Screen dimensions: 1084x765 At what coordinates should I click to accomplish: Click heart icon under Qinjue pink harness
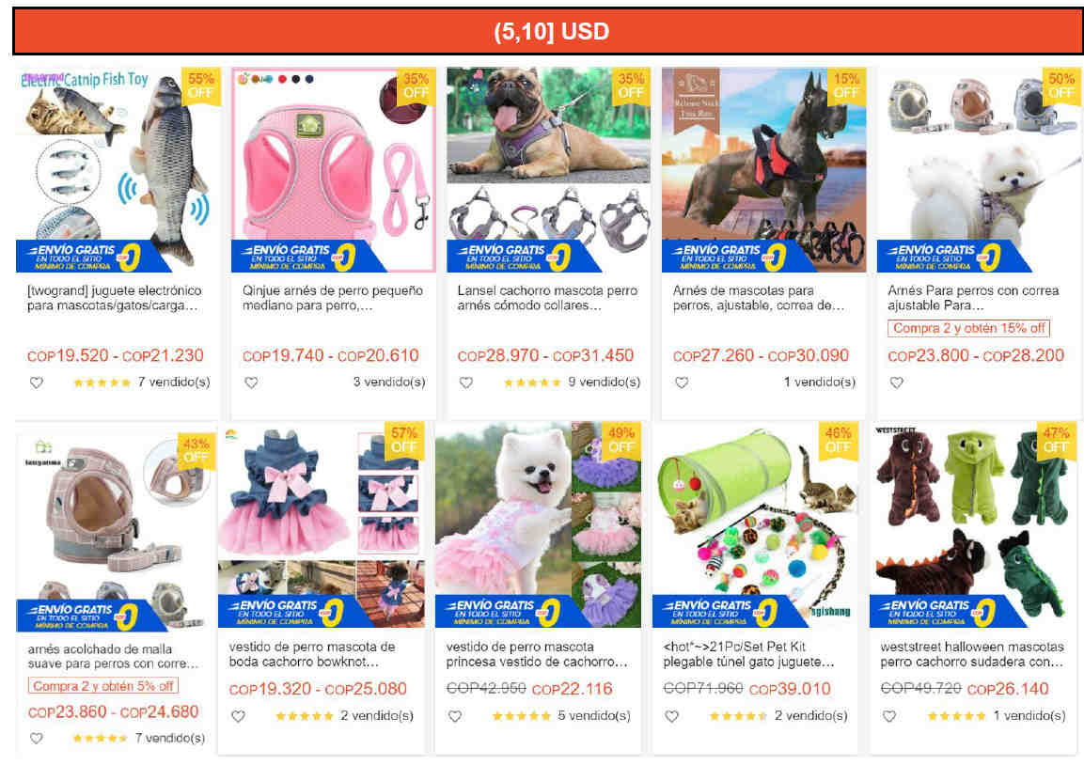tap(252, 382)
